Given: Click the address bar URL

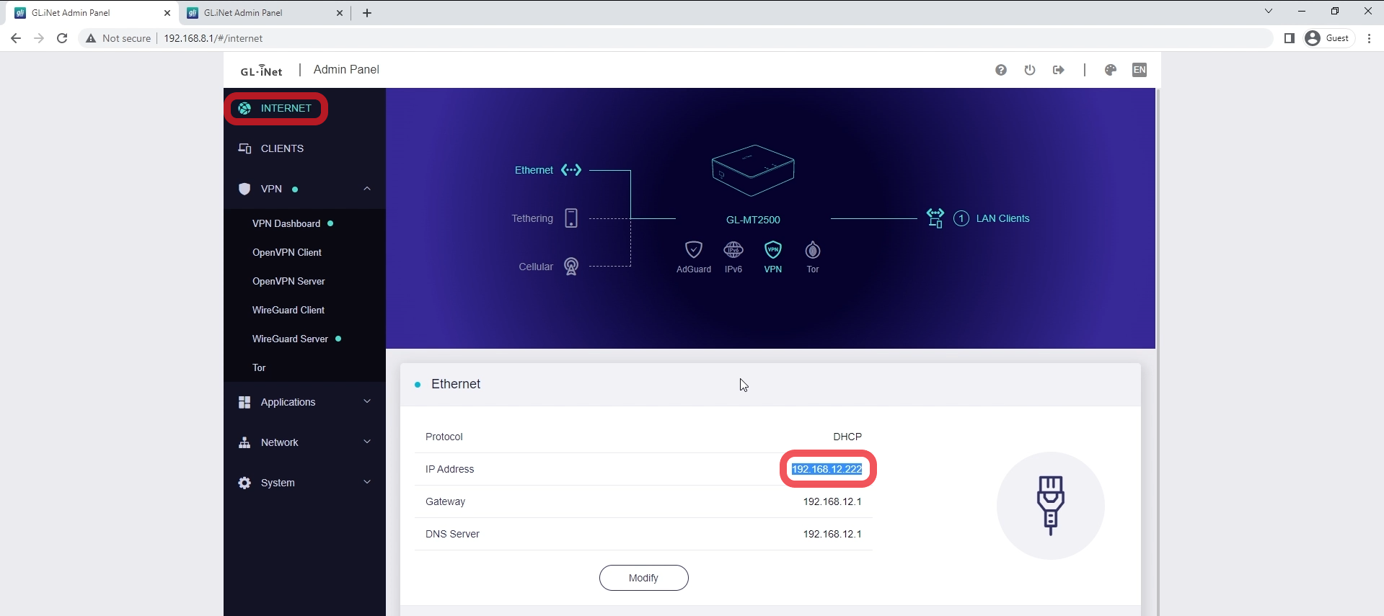Looking at the screenshot, I should 213,38.
